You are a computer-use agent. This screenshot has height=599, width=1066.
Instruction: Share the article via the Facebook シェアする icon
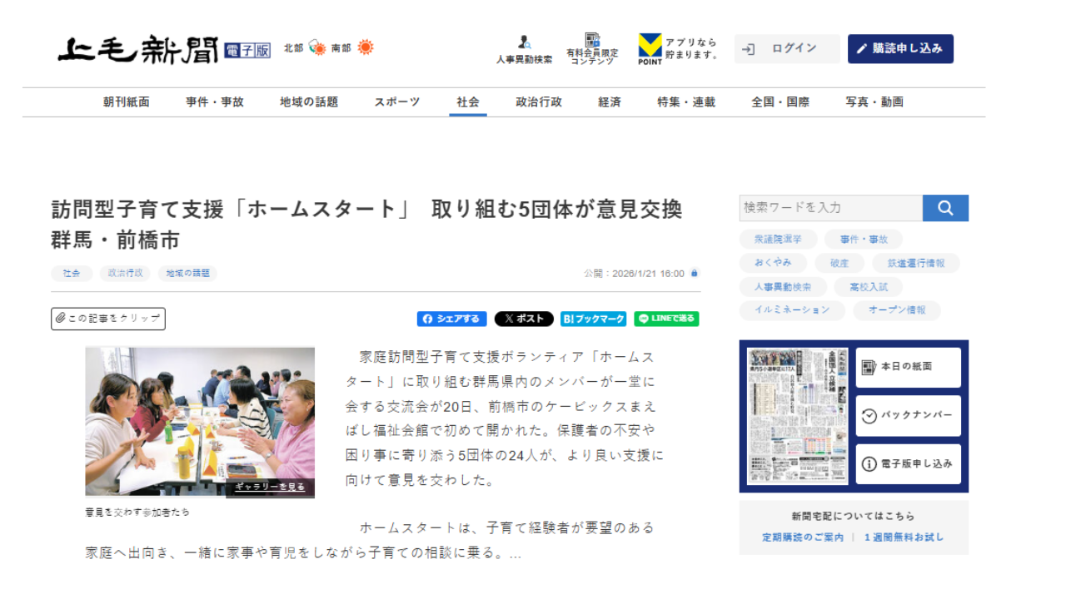pyautogui.click(x=451, y=319)
